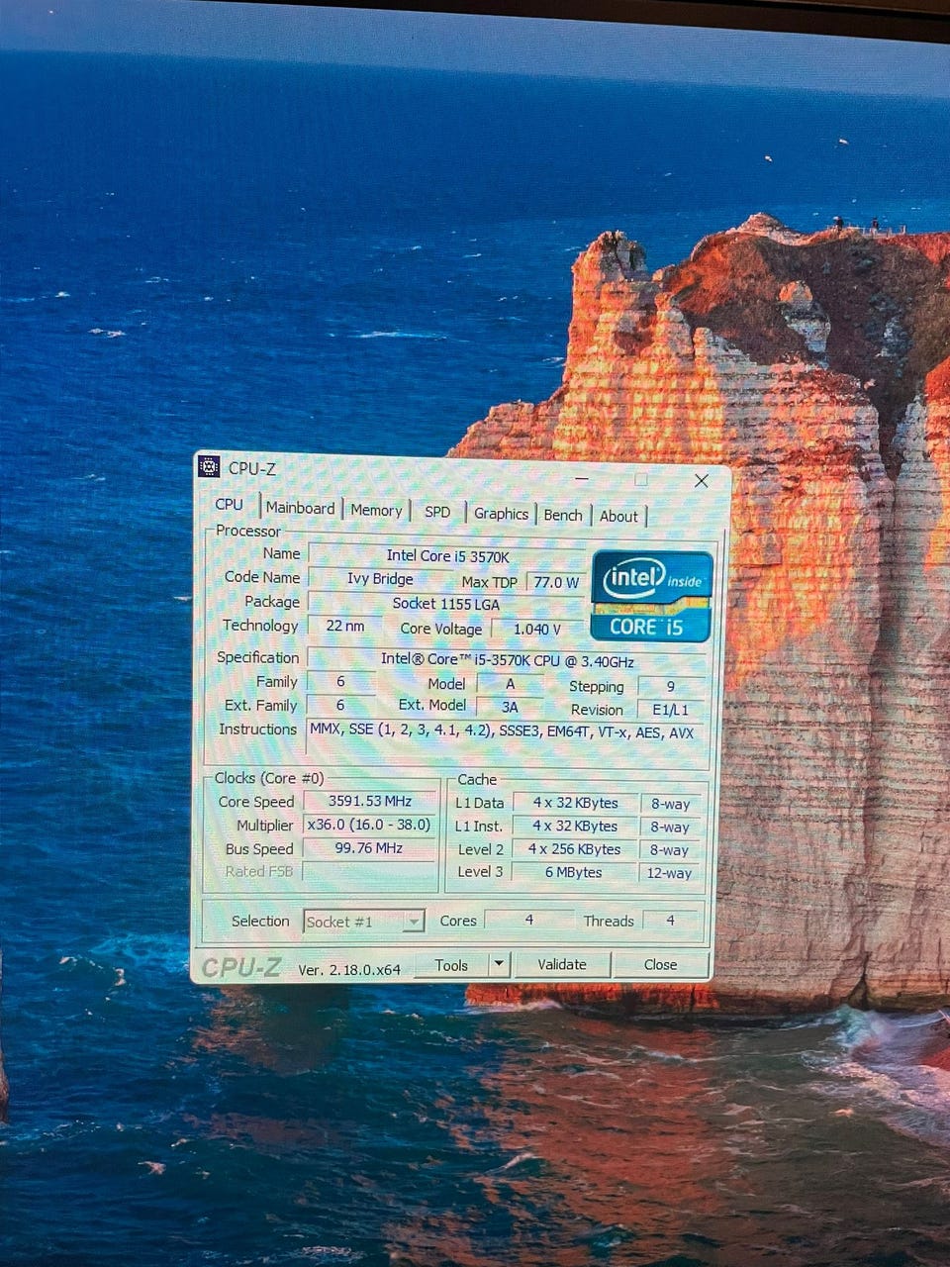Screen dimensions: 950x1267
Task: Click the Stepping value 9
Action: click(671, 686)
